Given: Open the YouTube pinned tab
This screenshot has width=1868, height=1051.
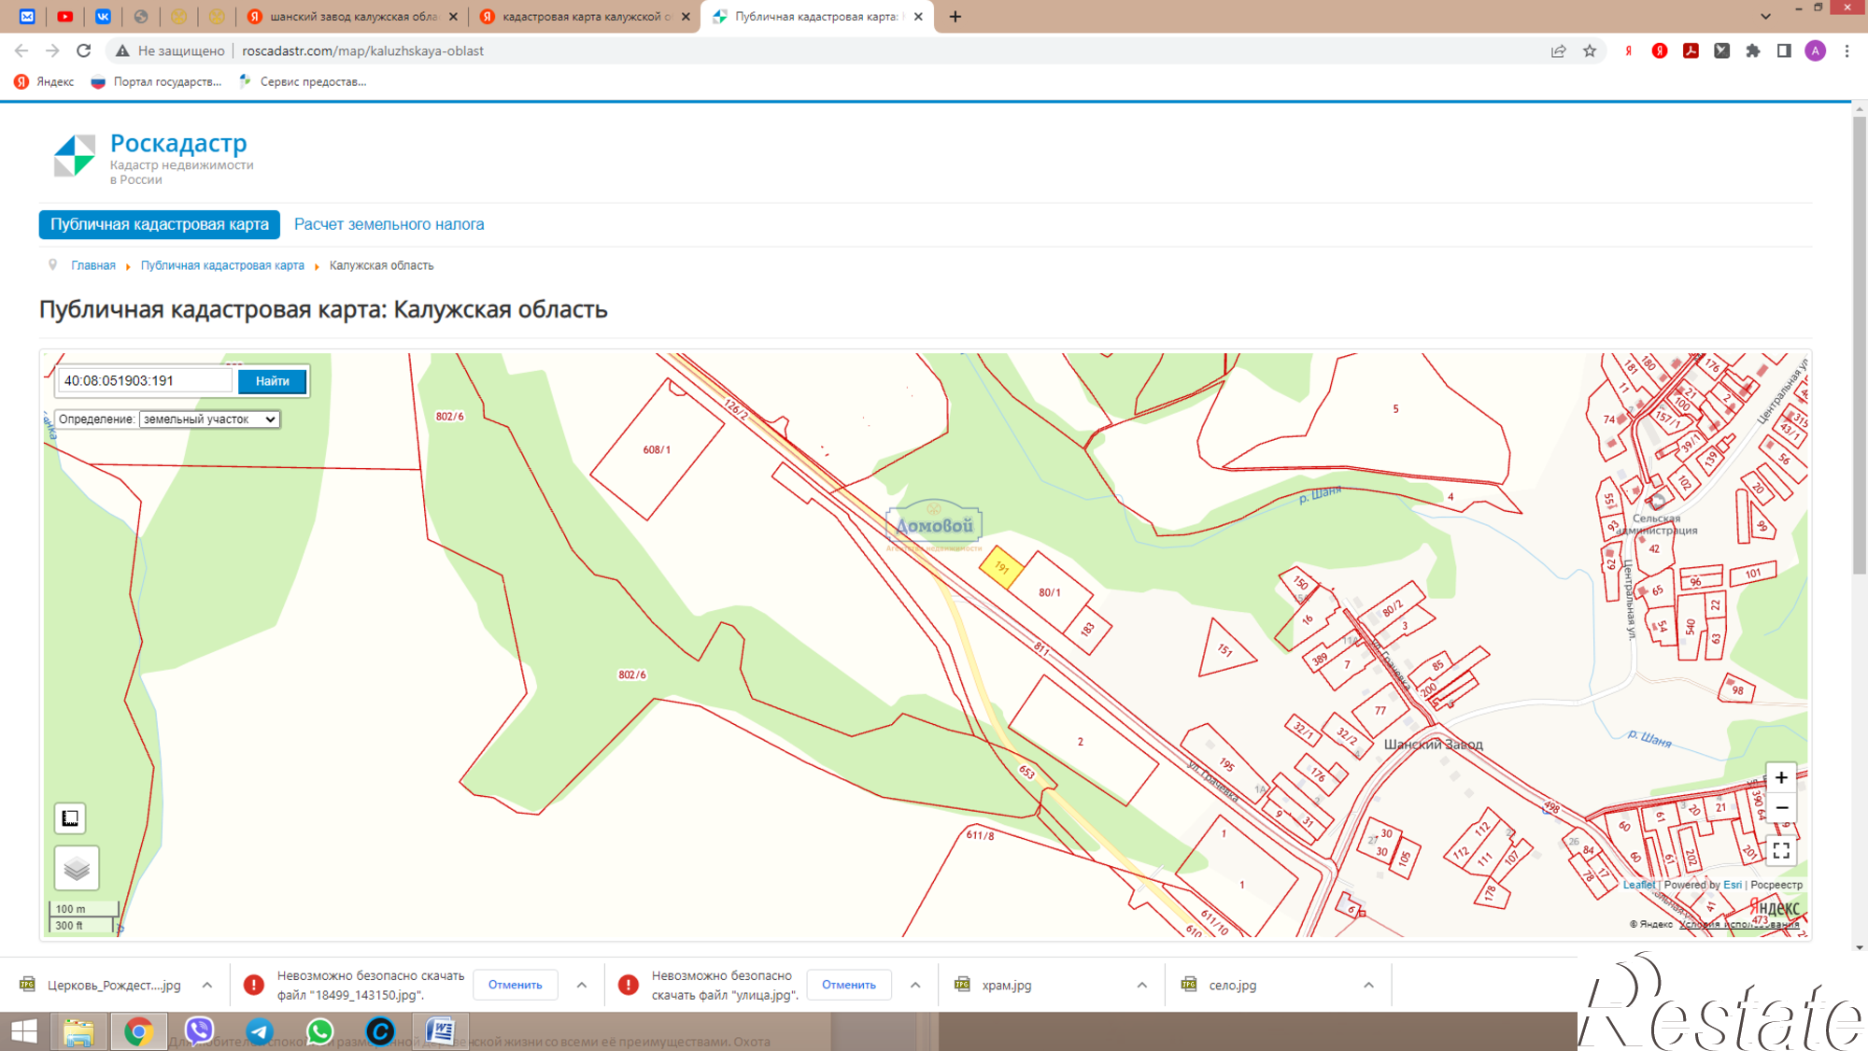Looking at the screenshot, I should click(x=64, y=16).
